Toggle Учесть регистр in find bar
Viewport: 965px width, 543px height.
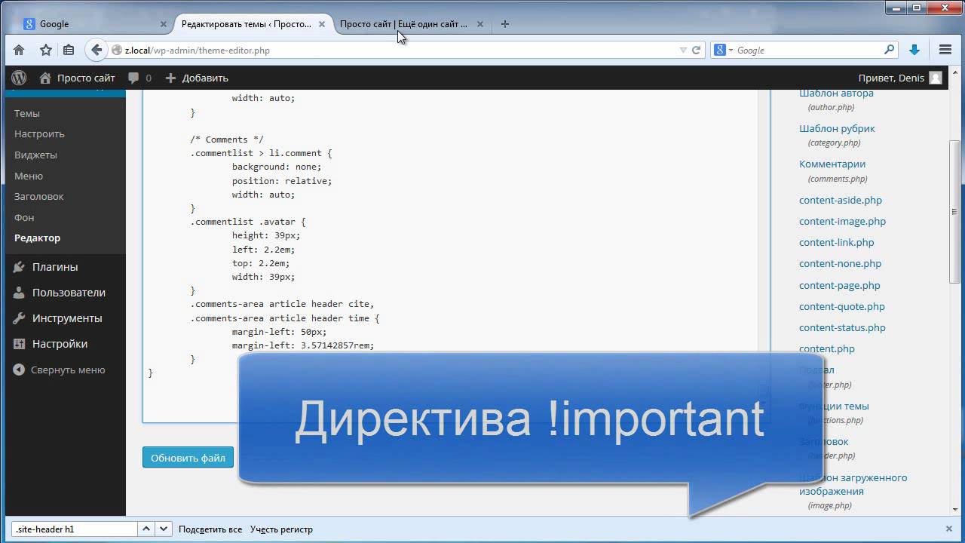tap(281, 529)
